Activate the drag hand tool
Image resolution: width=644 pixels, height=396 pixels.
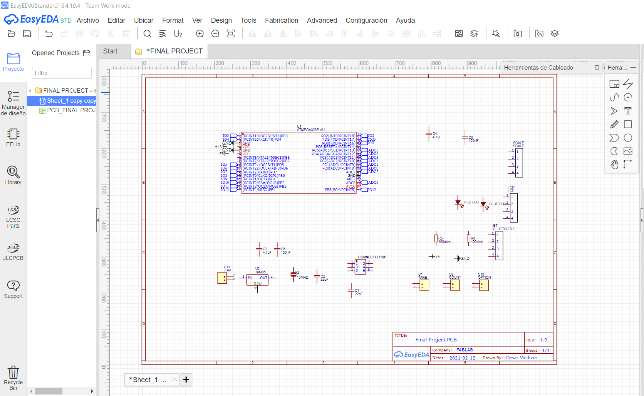[x=614, y=165]
